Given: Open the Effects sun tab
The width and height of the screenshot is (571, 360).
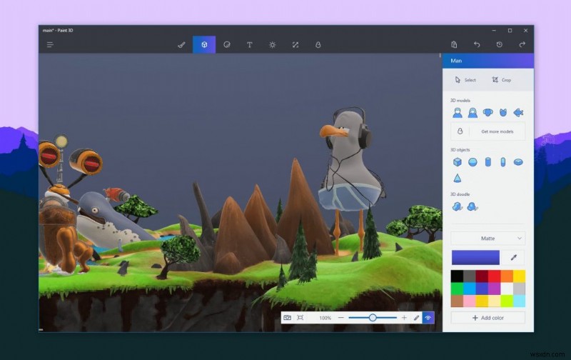Looking at the screenshot, I should click(273, 45).
